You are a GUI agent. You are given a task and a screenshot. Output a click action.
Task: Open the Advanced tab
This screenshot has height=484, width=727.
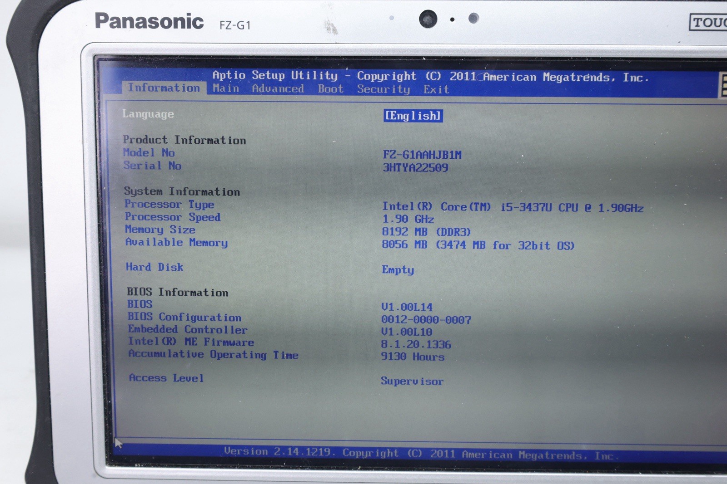pos(278,89)
